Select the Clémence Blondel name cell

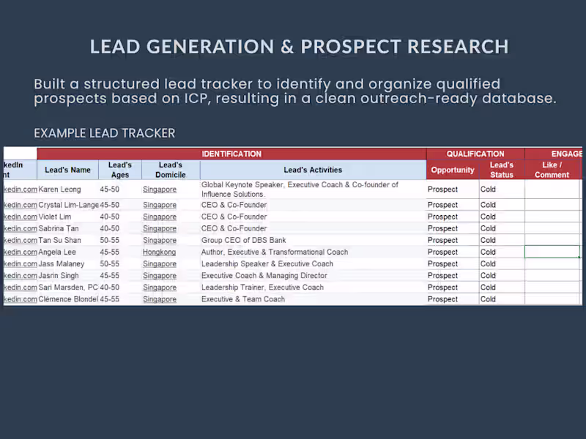(x=67, y=299)
